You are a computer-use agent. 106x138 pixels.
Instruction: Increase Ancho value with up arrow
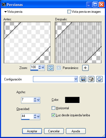[x=35, y=99]
